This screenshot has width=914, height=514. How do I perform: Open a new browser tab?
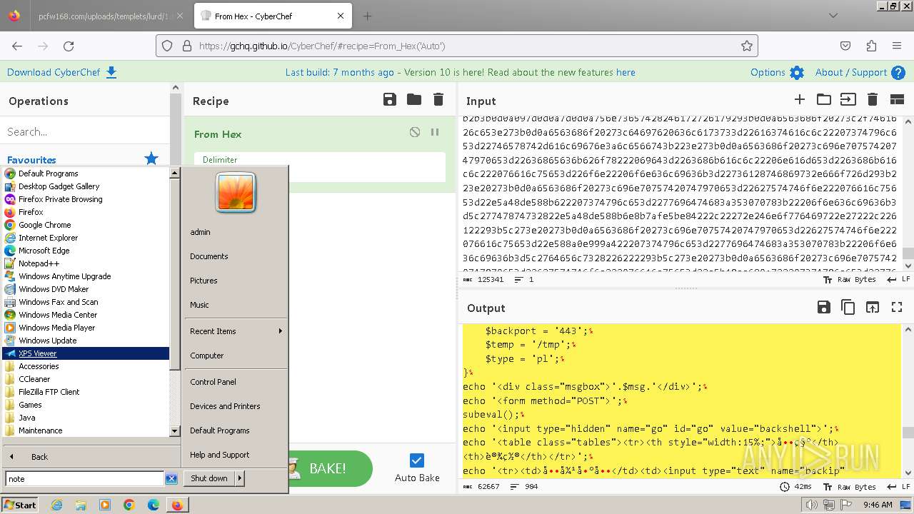[x=367, y=16]
